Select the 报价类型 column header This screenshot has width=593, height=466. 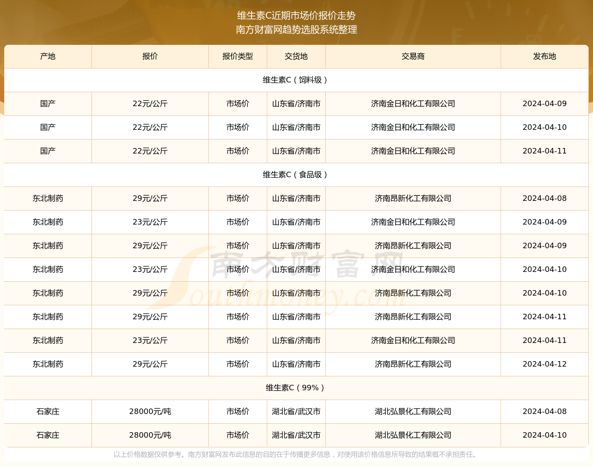coord(238,56)
